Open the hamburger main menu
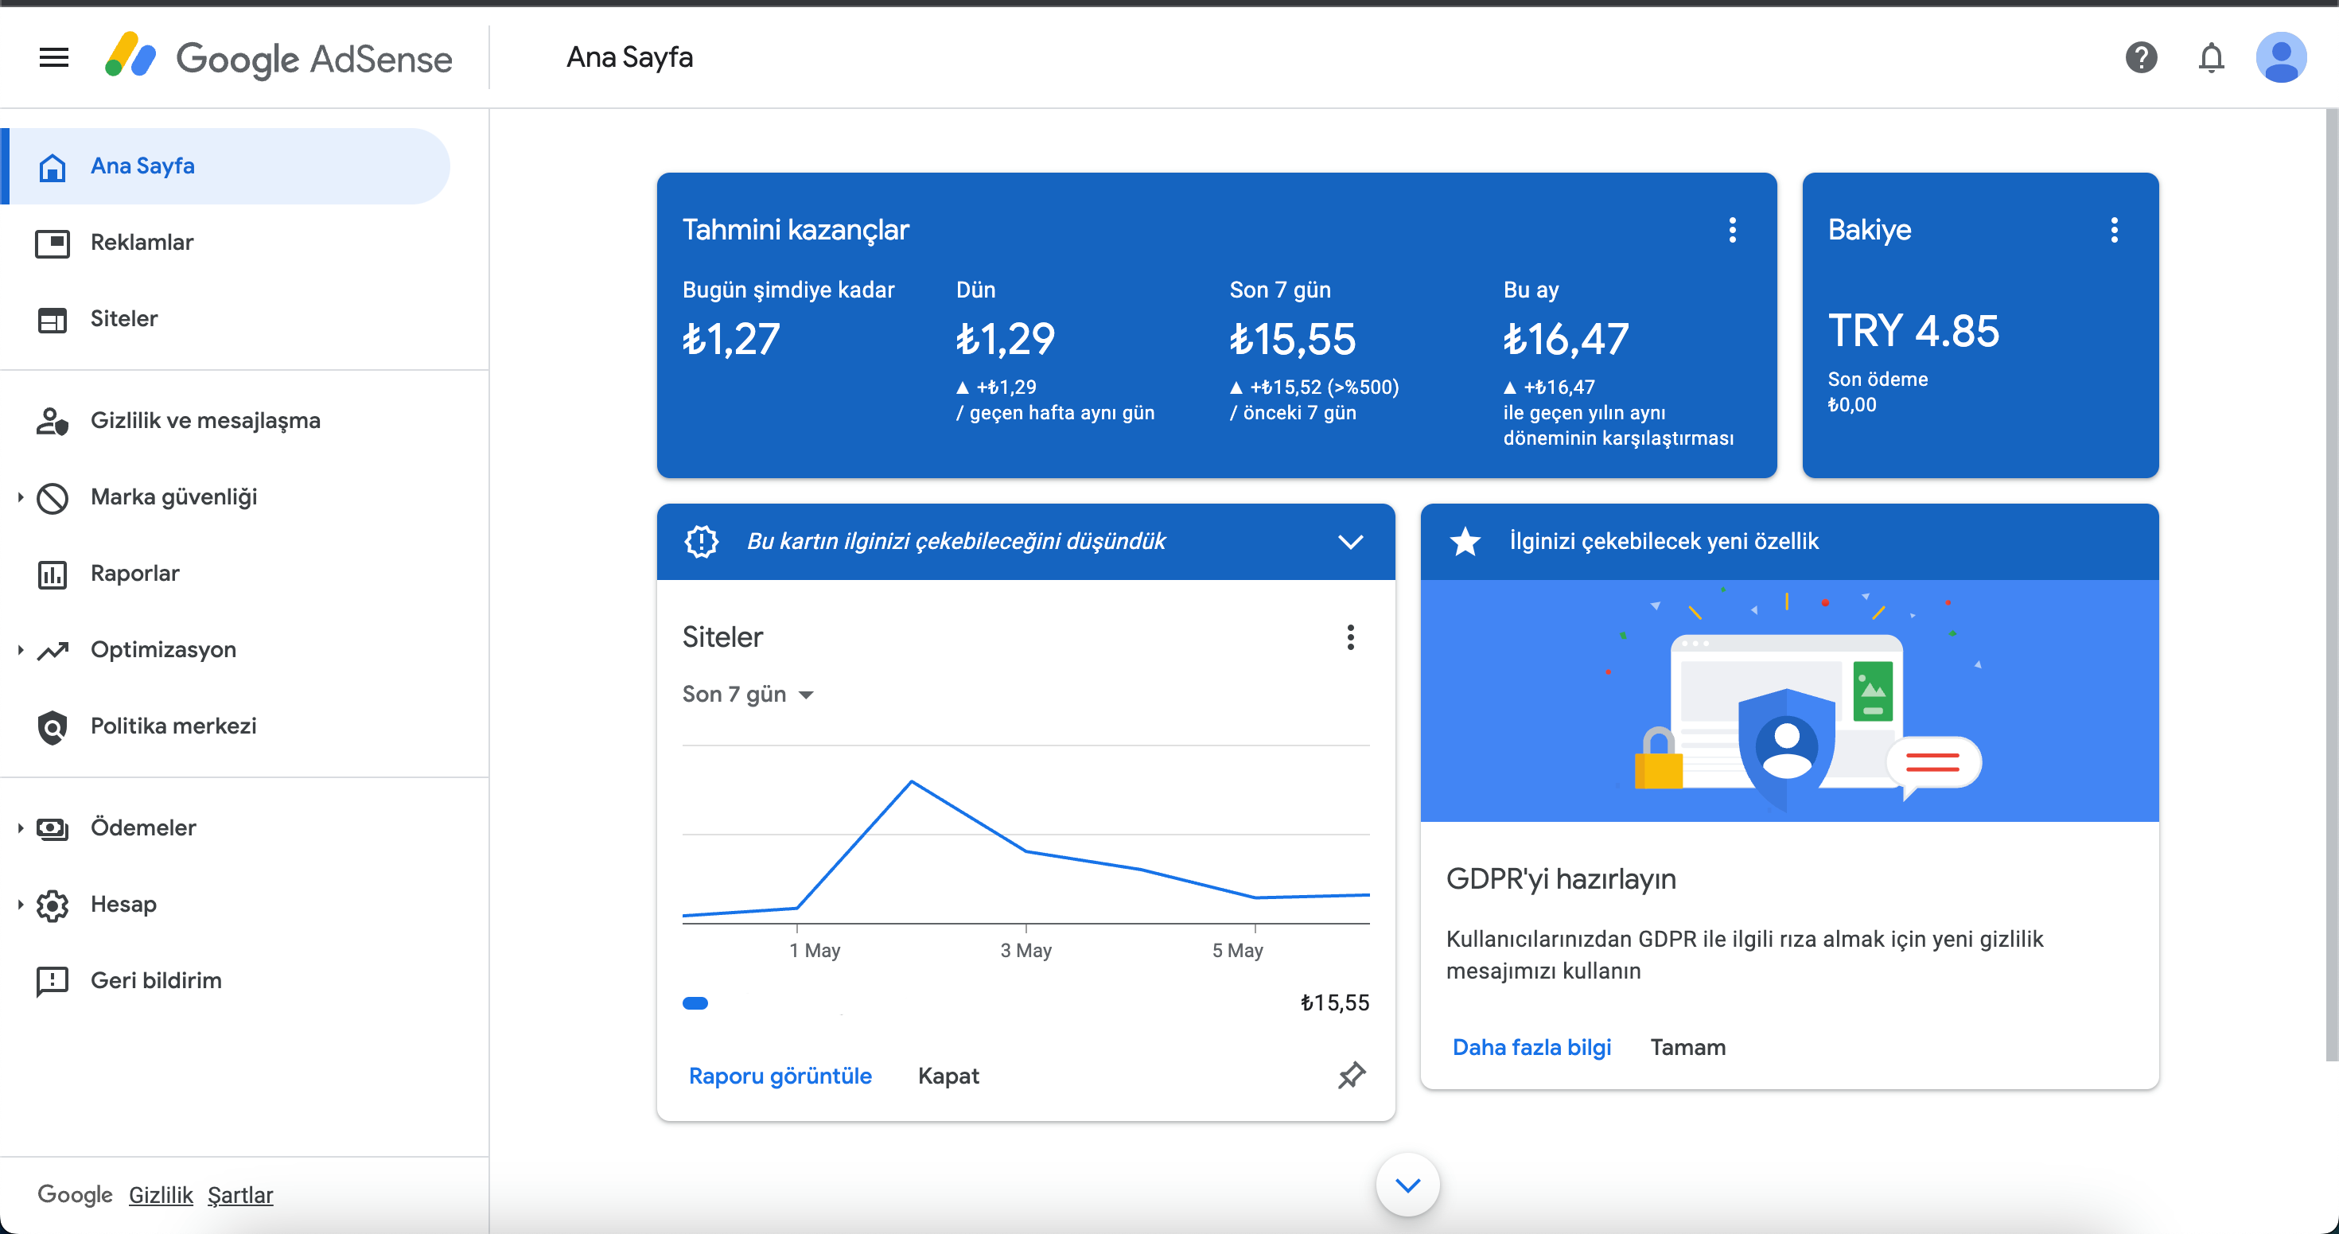2339x1234 pixels. [x=53, y=57]
